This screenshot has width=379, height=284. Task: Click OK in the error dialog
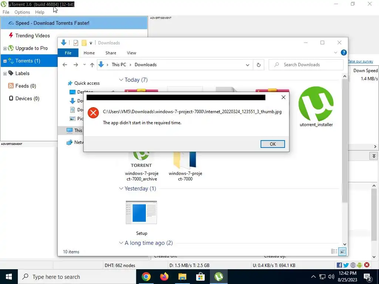tap(273, 144)
